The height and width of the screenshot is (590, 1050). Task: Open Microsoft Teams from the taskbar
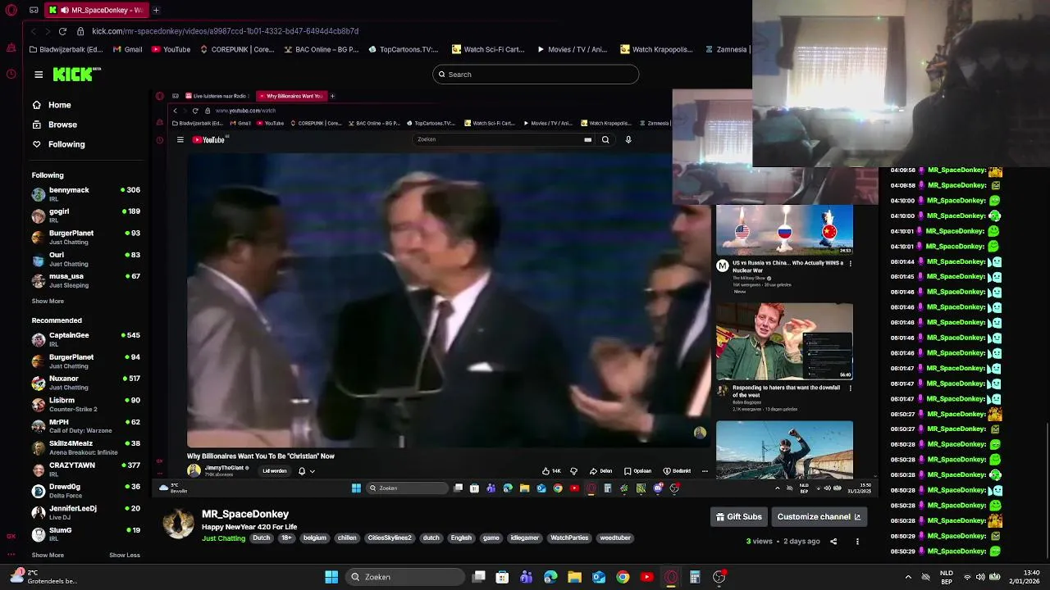pyautogui.click(x=526, y=577)
